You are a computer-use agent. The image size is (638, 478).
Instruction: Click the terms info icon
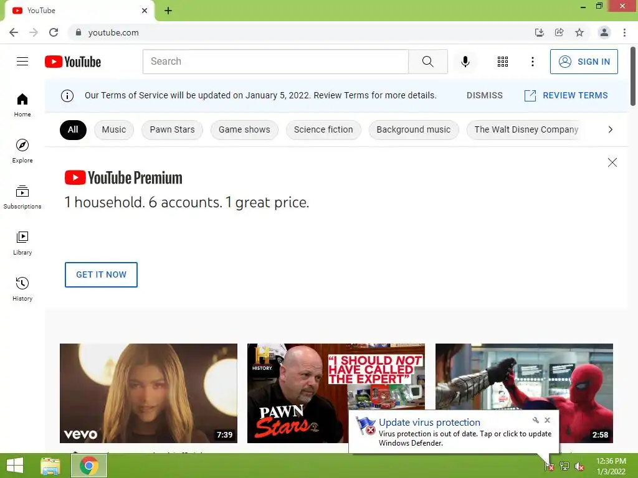[67, 95]
